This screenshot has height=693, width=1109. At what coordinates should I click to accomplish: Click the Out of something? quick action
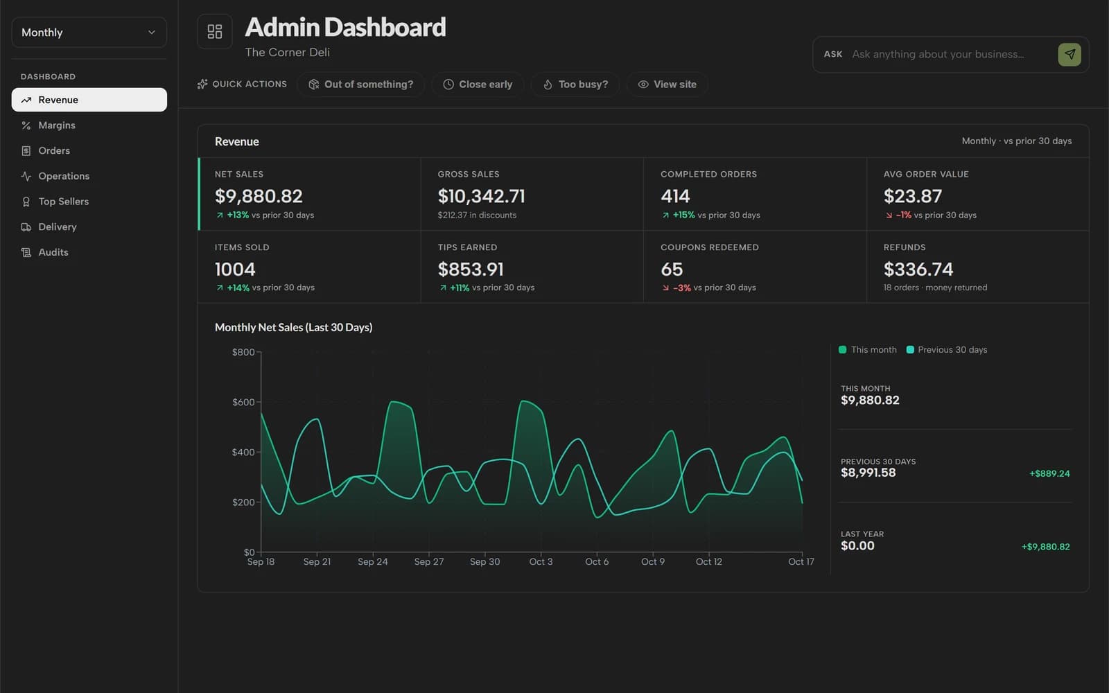tap(361, 84)
